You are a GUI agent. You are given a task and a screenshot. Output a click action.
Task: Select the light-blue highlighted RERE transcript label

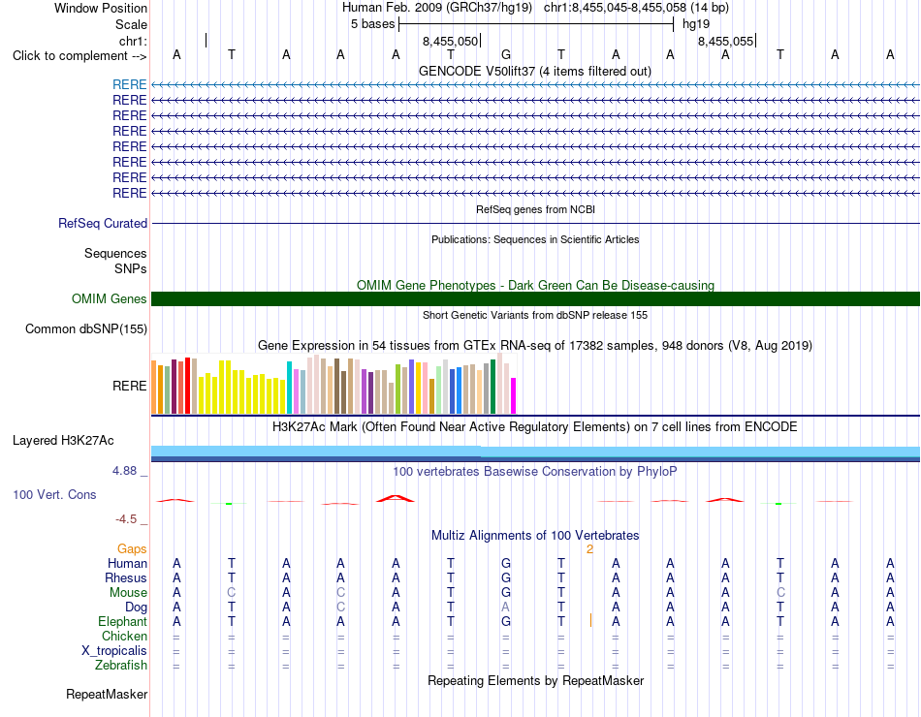pyautogui.click(x=129, y=84)
